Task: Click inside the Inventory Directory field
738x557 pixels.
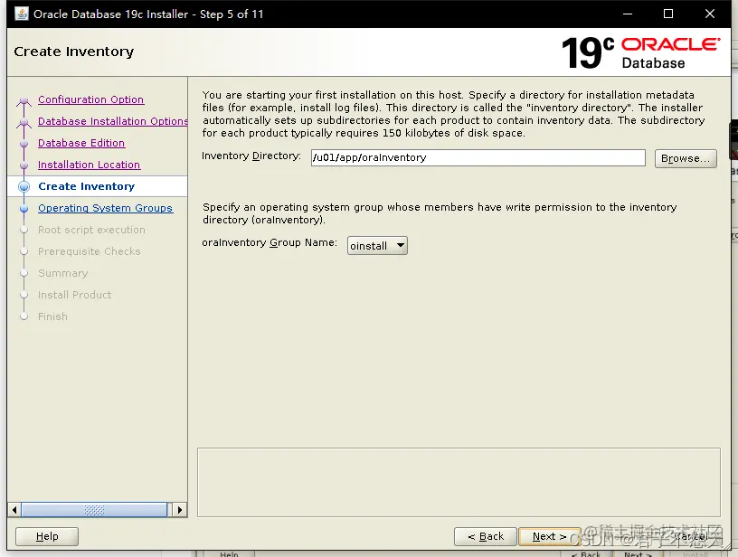Action: click(478, 157)
